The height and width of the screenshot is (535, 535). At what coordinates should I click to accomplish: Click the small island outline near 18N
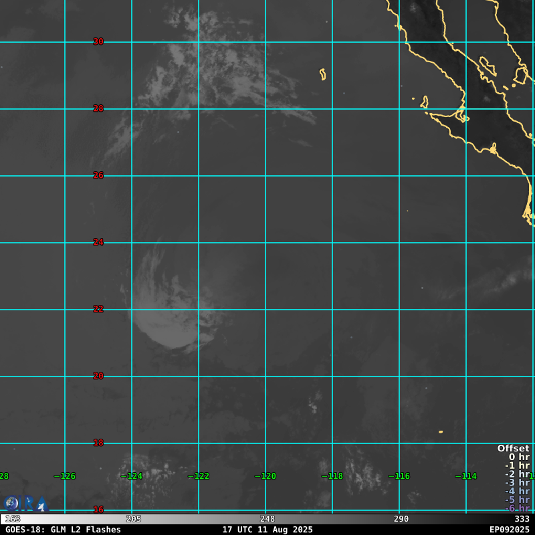[x=441, y=432]
